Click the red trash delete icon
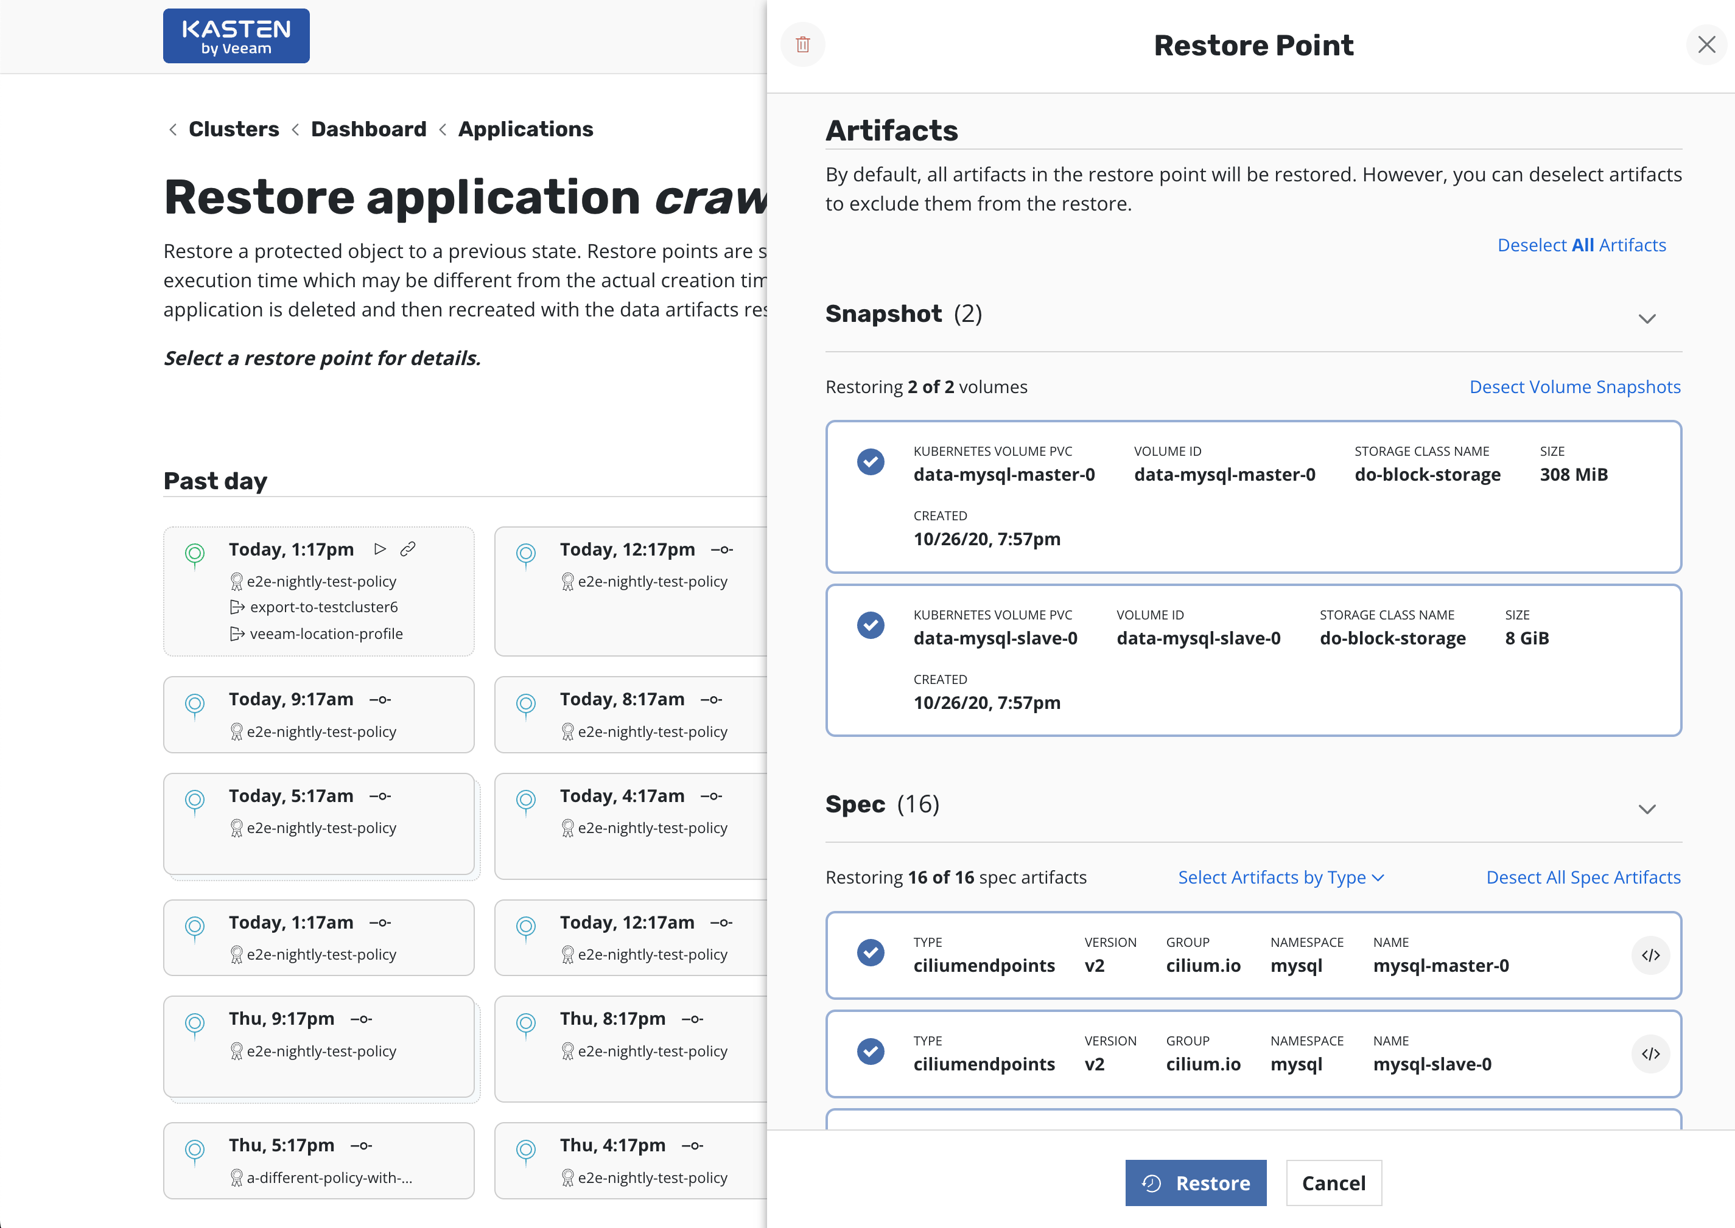Viewport: 1735px width, 1228px height. pyautogui.click(x=802, y=44)
